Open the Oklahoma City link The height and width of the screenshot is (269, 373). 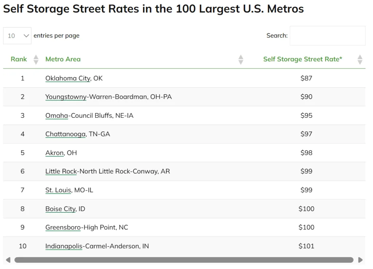click(x=67, y=78)
